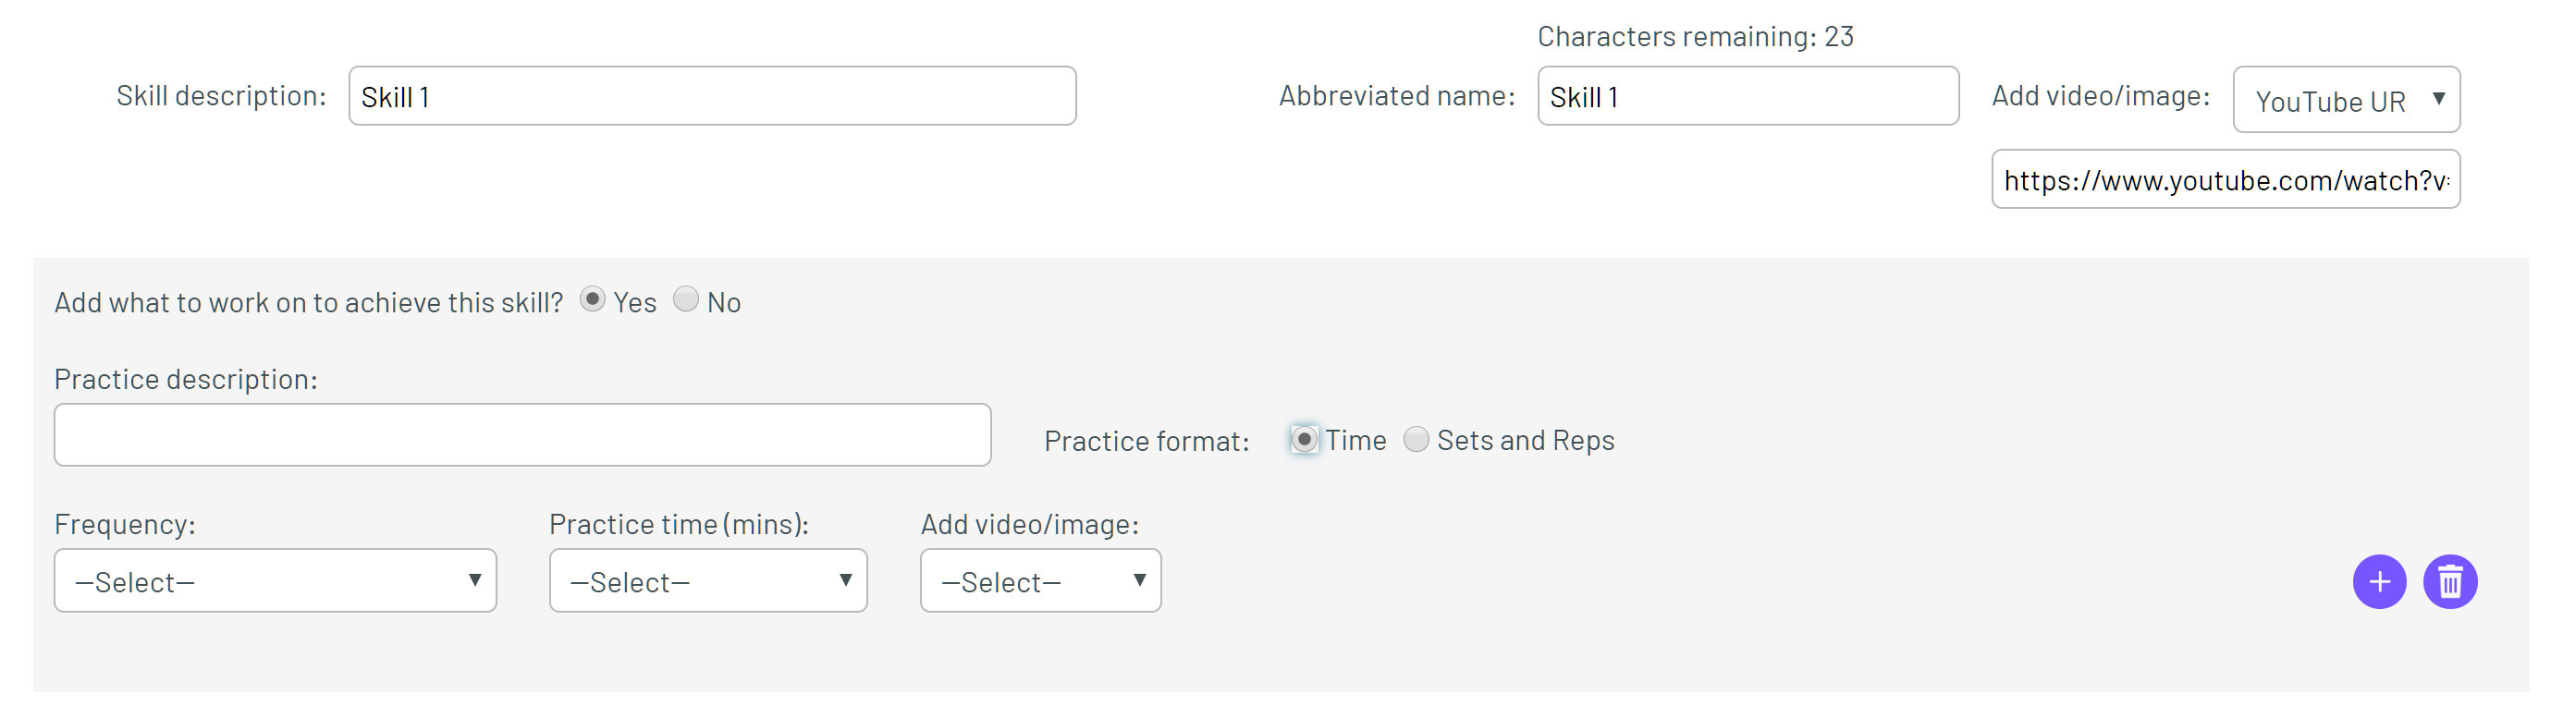Focus the Skill description text field

click(x=712, y=96)
